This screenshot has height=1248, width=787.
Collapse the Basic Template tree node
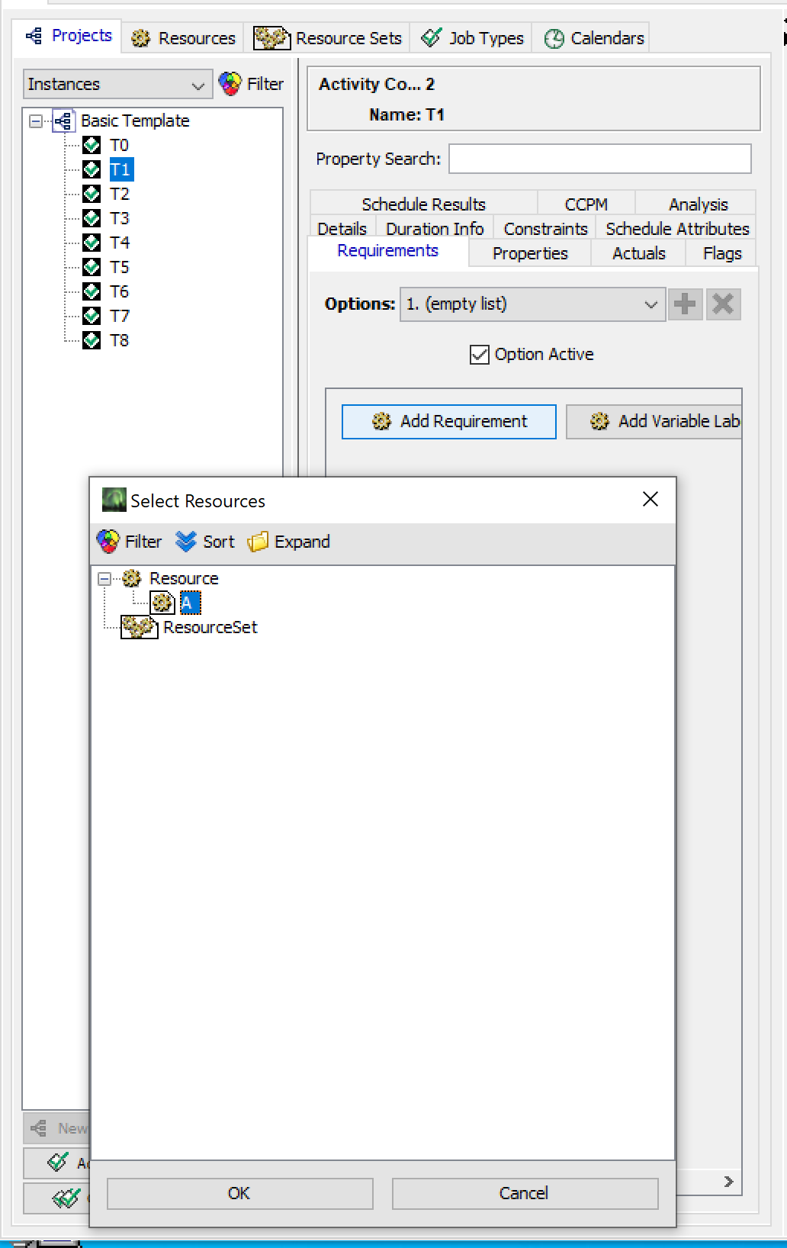pos(35,121)
